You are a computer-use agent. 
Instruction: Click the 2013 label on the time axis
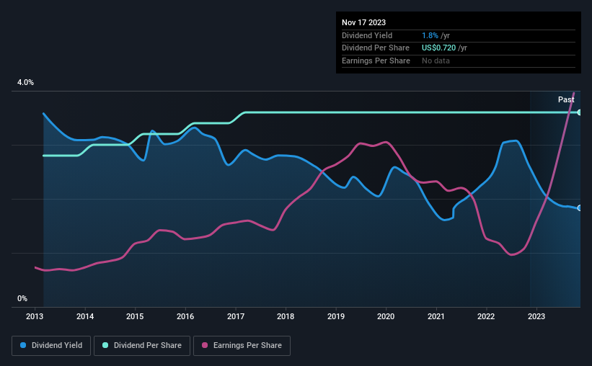[35, 316]
